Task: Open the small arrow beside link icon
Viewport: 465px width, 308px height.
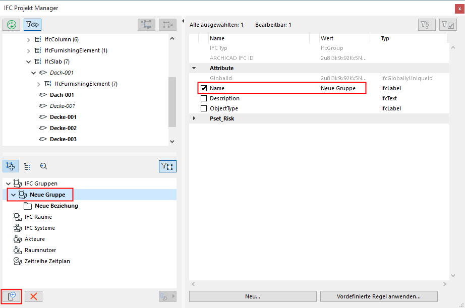Action: [x=173, y=296]
